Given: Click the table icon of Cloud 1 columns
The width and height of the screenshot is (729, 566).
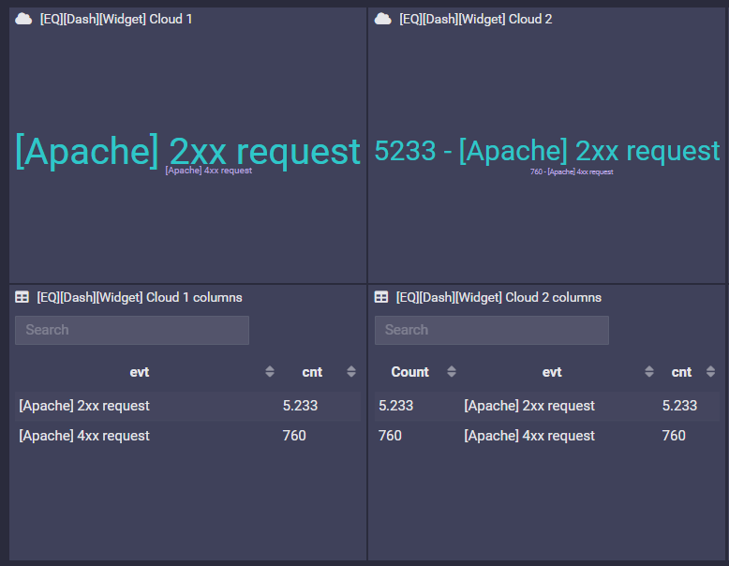Looking at the screenshot, I should [x=22, y=297].
